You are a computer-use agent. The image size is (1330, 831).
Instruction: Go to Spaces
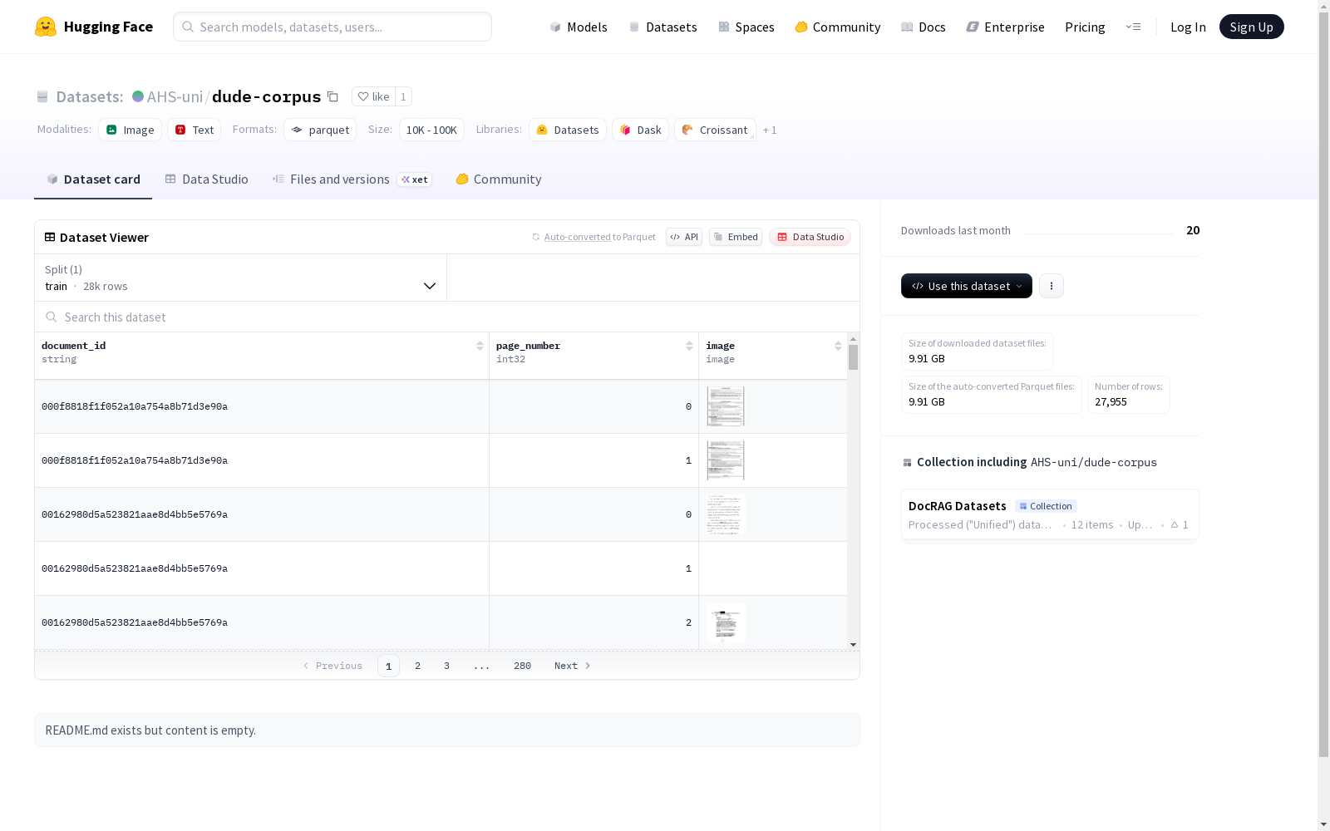pos(746,27)
